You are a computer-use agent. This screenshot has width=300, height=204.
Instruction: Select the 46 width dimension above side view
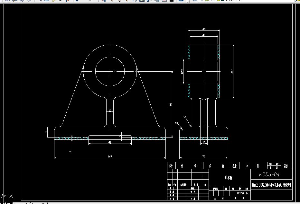tap(204, 29)
